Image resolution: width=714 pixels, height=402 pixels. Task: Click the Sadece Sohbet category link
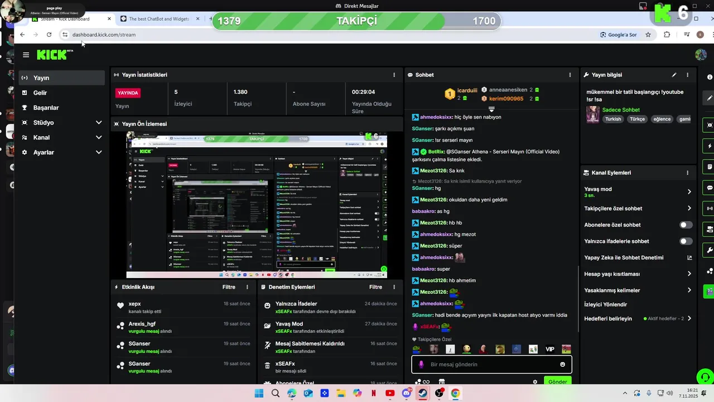point(621,110)
